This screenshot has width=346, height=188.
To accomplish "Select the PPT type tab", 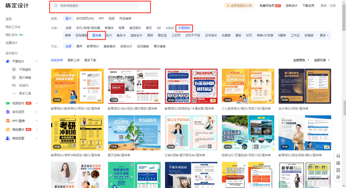I will [x=101, y=19].
